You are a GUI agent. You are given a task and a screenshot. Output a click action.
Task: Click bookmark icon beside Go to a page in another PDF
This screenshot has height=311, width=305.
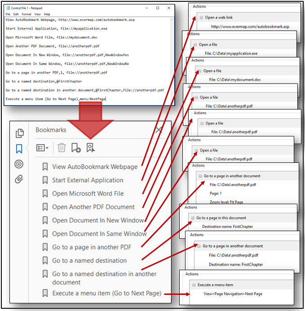[x=45, y=247]
